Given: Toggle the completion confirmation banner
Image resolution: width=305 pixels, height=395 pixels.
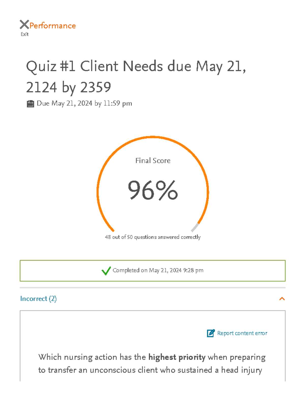Looking at the screenshot, I should coord(152,271).
